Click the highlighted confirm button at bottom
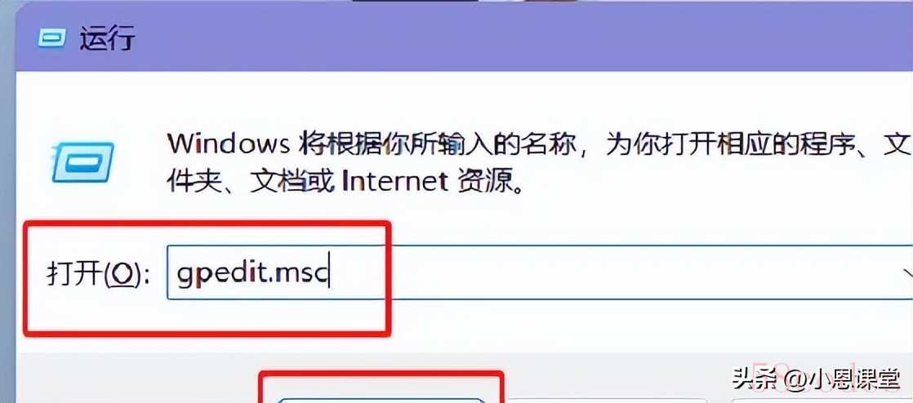The height and width of the screenshot is (403, 913). 380,400
